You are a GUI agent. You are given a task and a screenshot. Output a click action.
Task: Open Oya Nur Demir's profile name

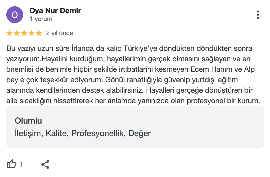(x=55, y=11)
